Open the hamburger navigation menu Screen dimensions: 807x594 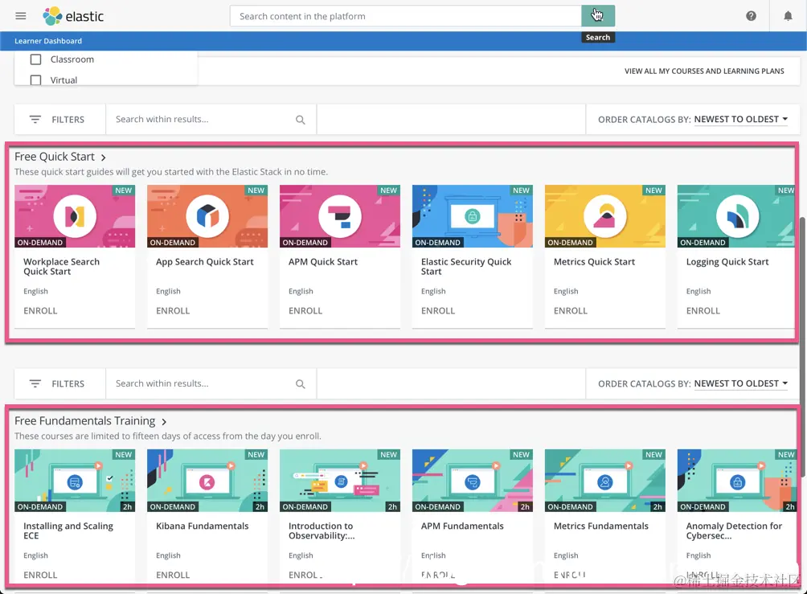point(21,16)
